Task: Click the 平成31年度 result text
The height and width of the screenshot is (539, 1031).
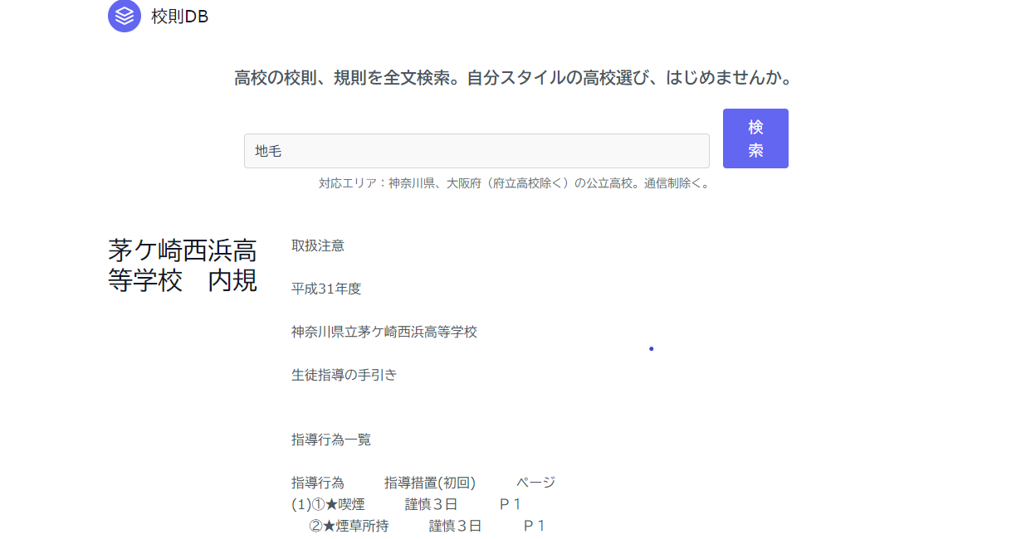Action: (x=325, y=289)
